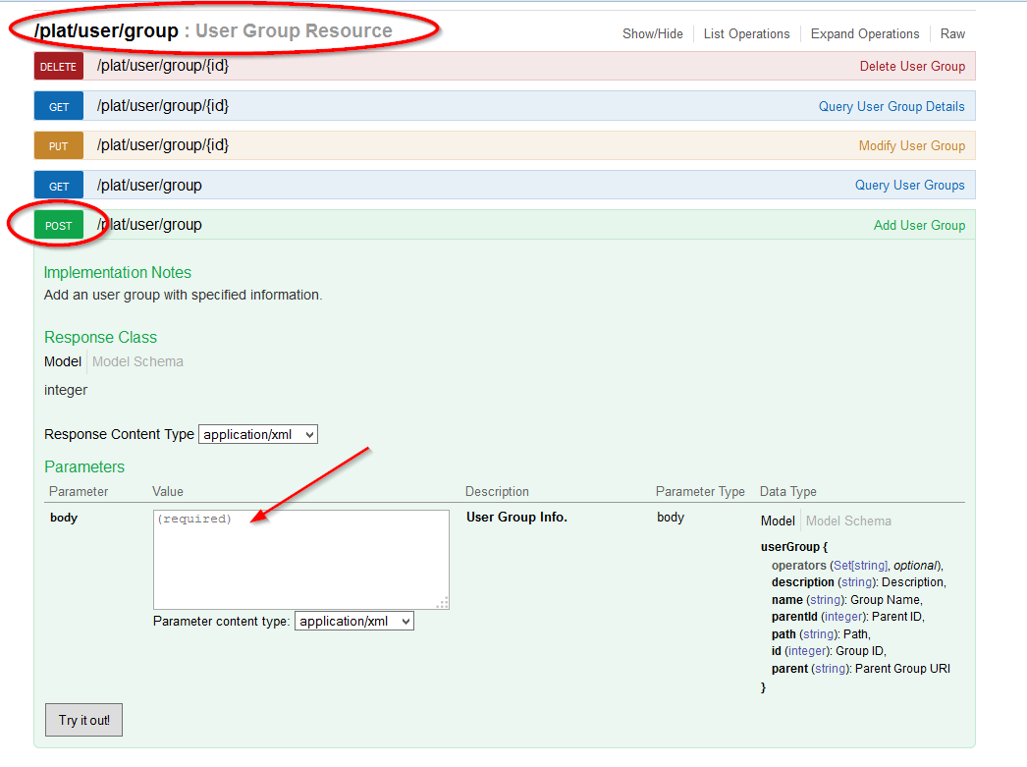The image size is (1027, 767).
Task: Select Model tab under Response Class
Action: tap(63, 361)
